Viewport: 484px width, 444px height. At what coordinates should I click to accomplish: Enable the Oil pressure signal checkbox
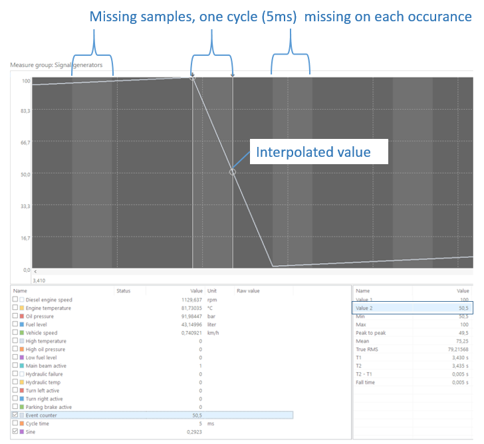15,316
